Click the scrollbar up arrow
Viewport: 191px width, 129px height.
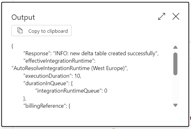pos(175,48)
